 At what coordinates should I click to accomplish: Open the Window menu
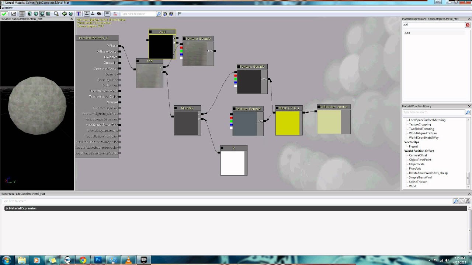pos(7,8)
